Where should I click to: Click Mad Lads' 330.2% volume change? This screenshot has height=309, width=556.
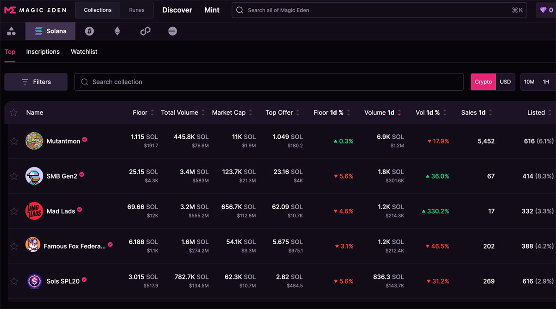pos(436,211)
